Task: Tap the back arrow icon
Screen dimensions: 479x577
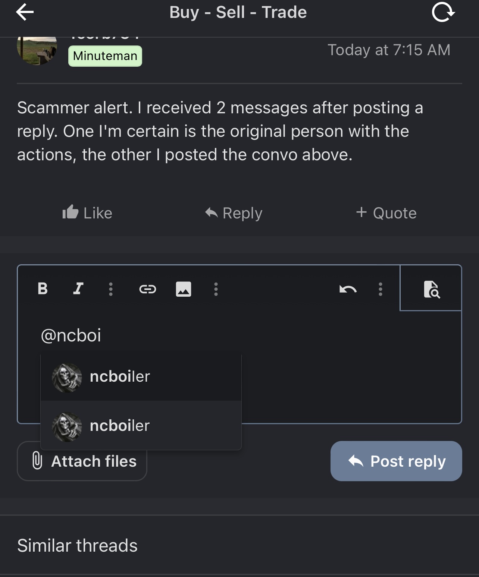Action: 25,12
